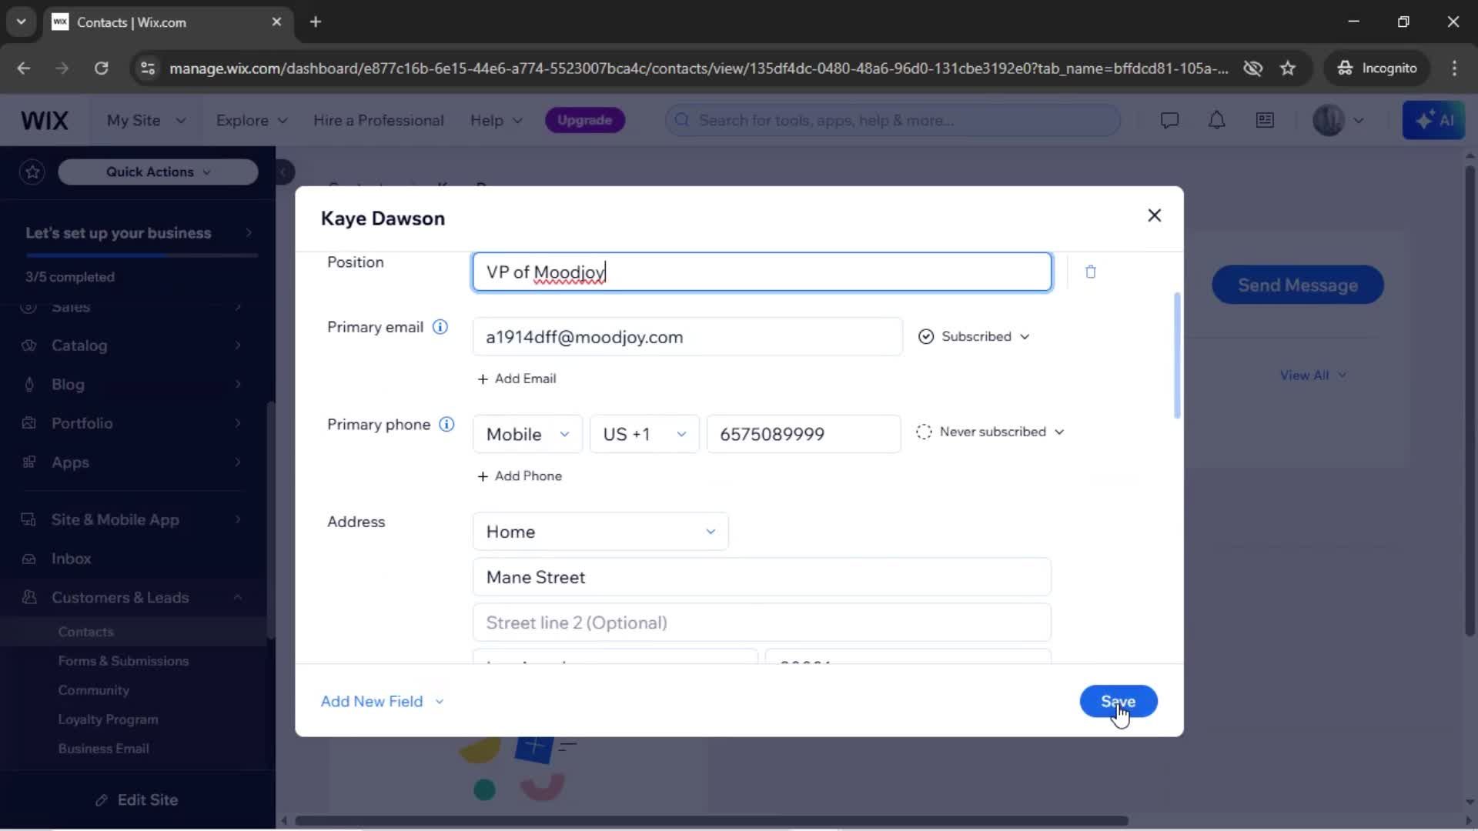This screenshot has width=1478, height=831.
Task: Open Forms & Submissions
Action: point(123,661)
